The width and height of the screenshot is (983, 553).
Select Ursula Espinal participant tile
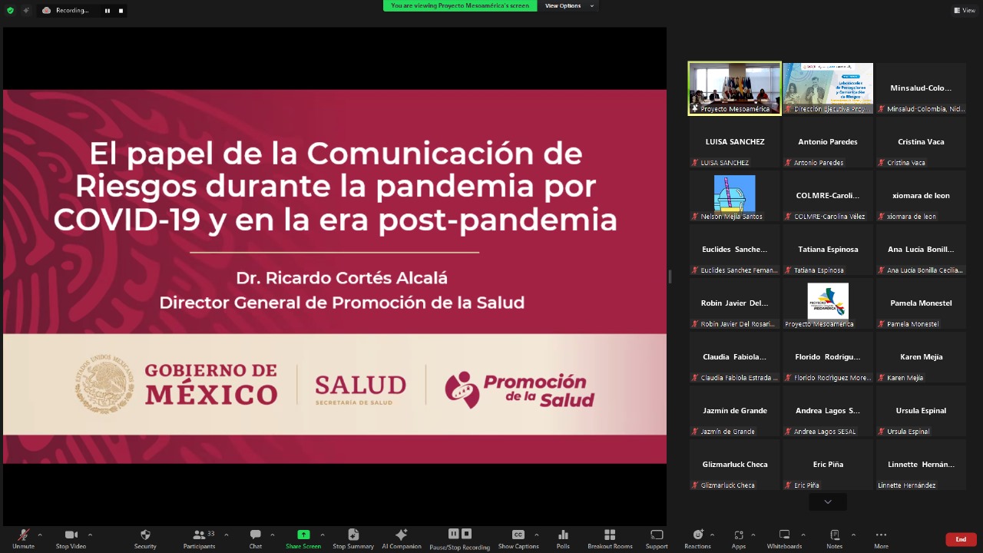click(921, 411)
